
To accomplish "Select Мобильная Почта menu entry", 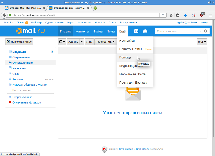I will [135, 74].
